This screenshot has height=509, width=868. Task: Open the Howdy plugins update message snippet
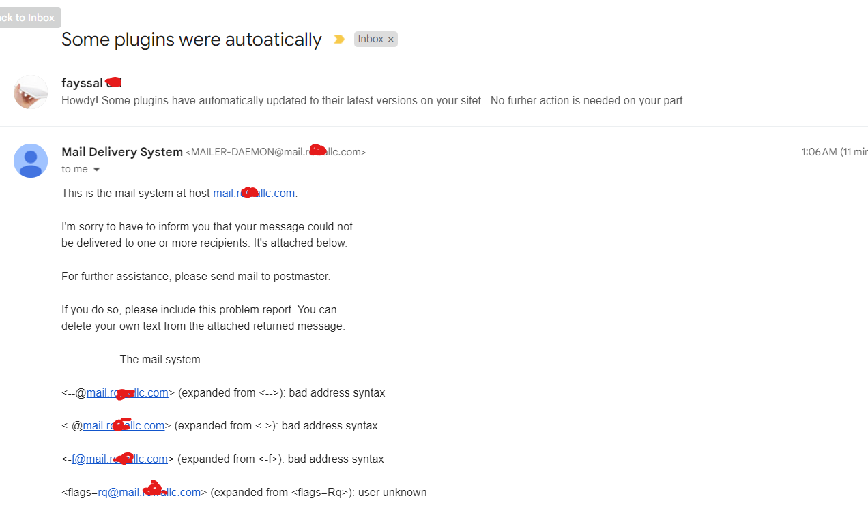coord(373,100)
